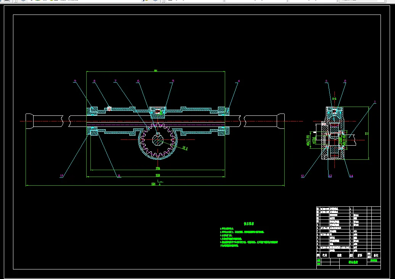Image resolution: width=395 pixels, height=279 pixels.
Task: Click the overall length dimension below the rack
Action: (153, 184)
